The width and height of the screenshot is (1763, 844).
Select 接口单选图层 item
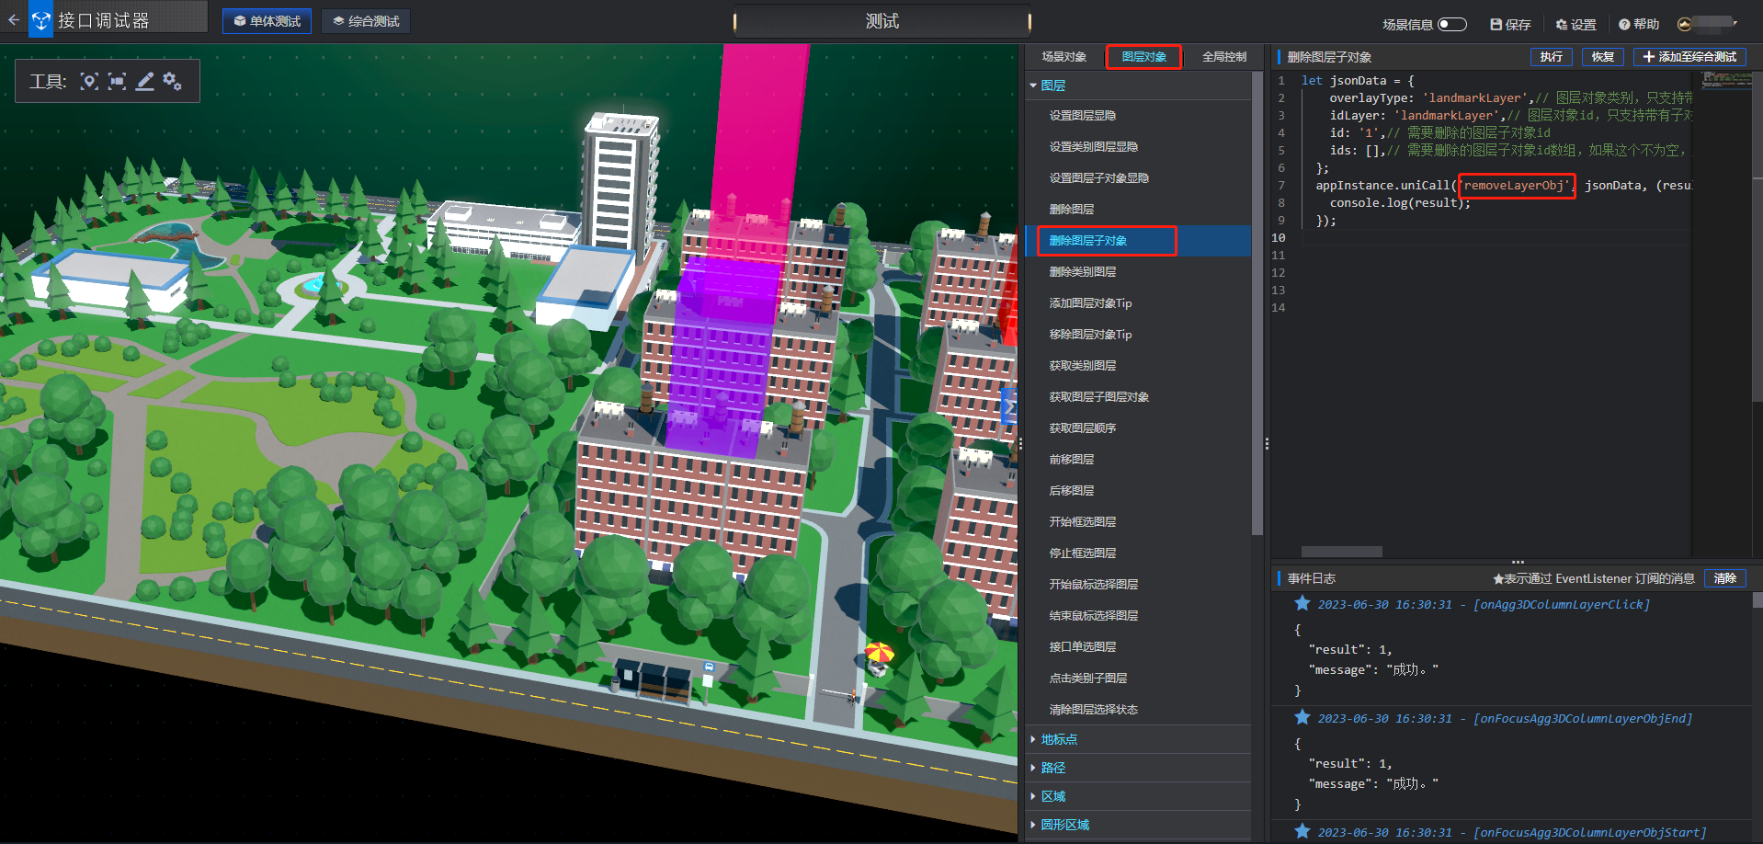[1138, 647]
